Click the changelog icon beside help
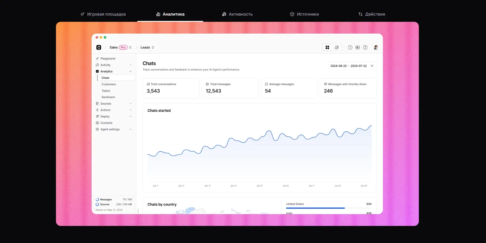Image resolution: width=486 pixels, height=243 pixels. tap(358, 47)
